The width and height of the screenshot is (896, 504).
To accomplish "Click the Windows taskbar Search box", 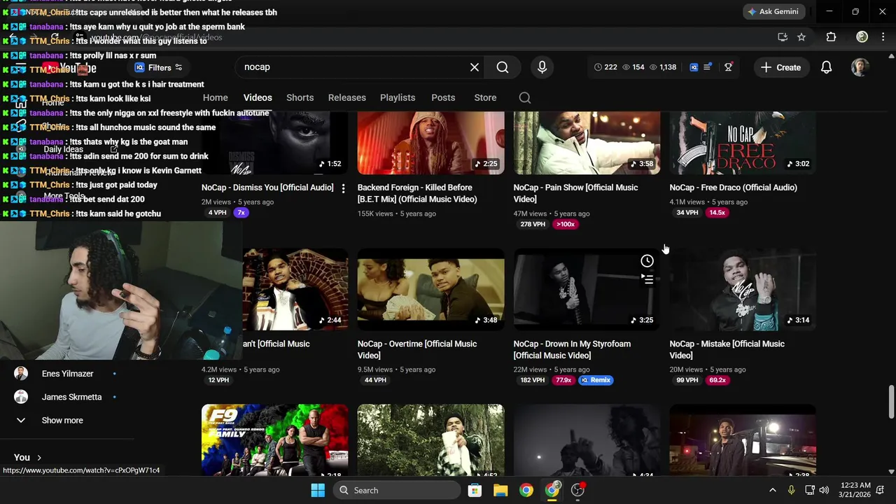I will coord(397,490).
